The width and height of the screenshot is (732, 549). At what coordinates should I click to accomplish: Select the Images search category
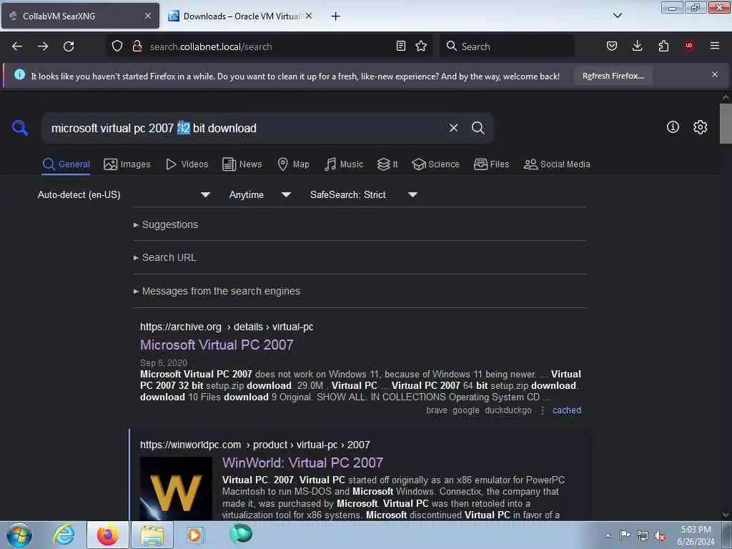click(127, 164)
